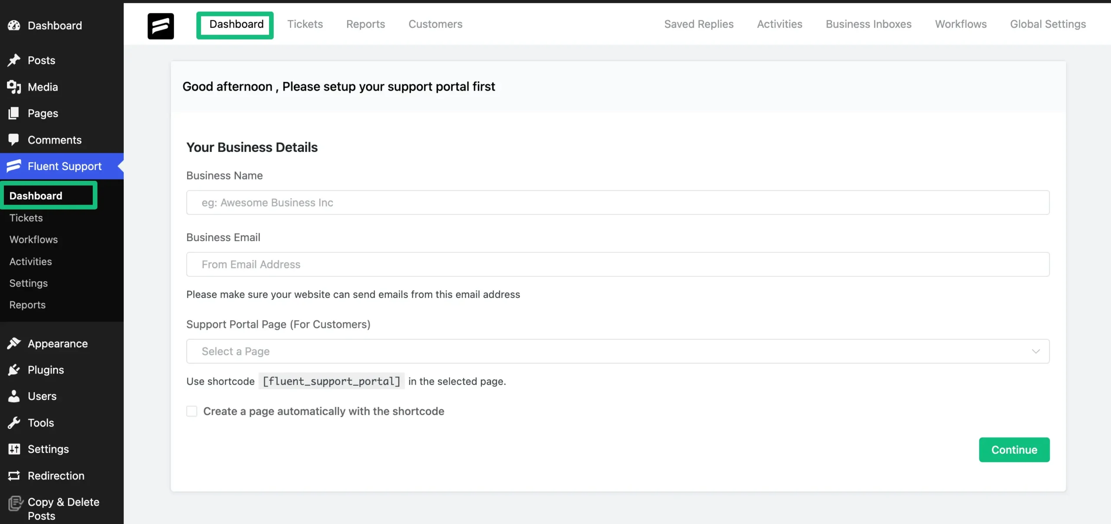Open Reports in Fluent Support submenu

pos(27,305)
